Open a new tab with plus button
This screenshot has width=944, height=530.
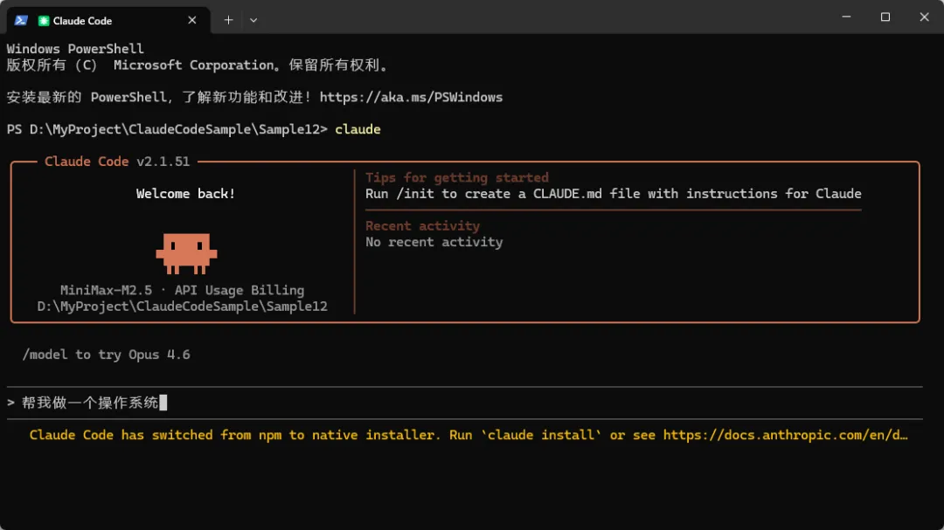(228, 20)
